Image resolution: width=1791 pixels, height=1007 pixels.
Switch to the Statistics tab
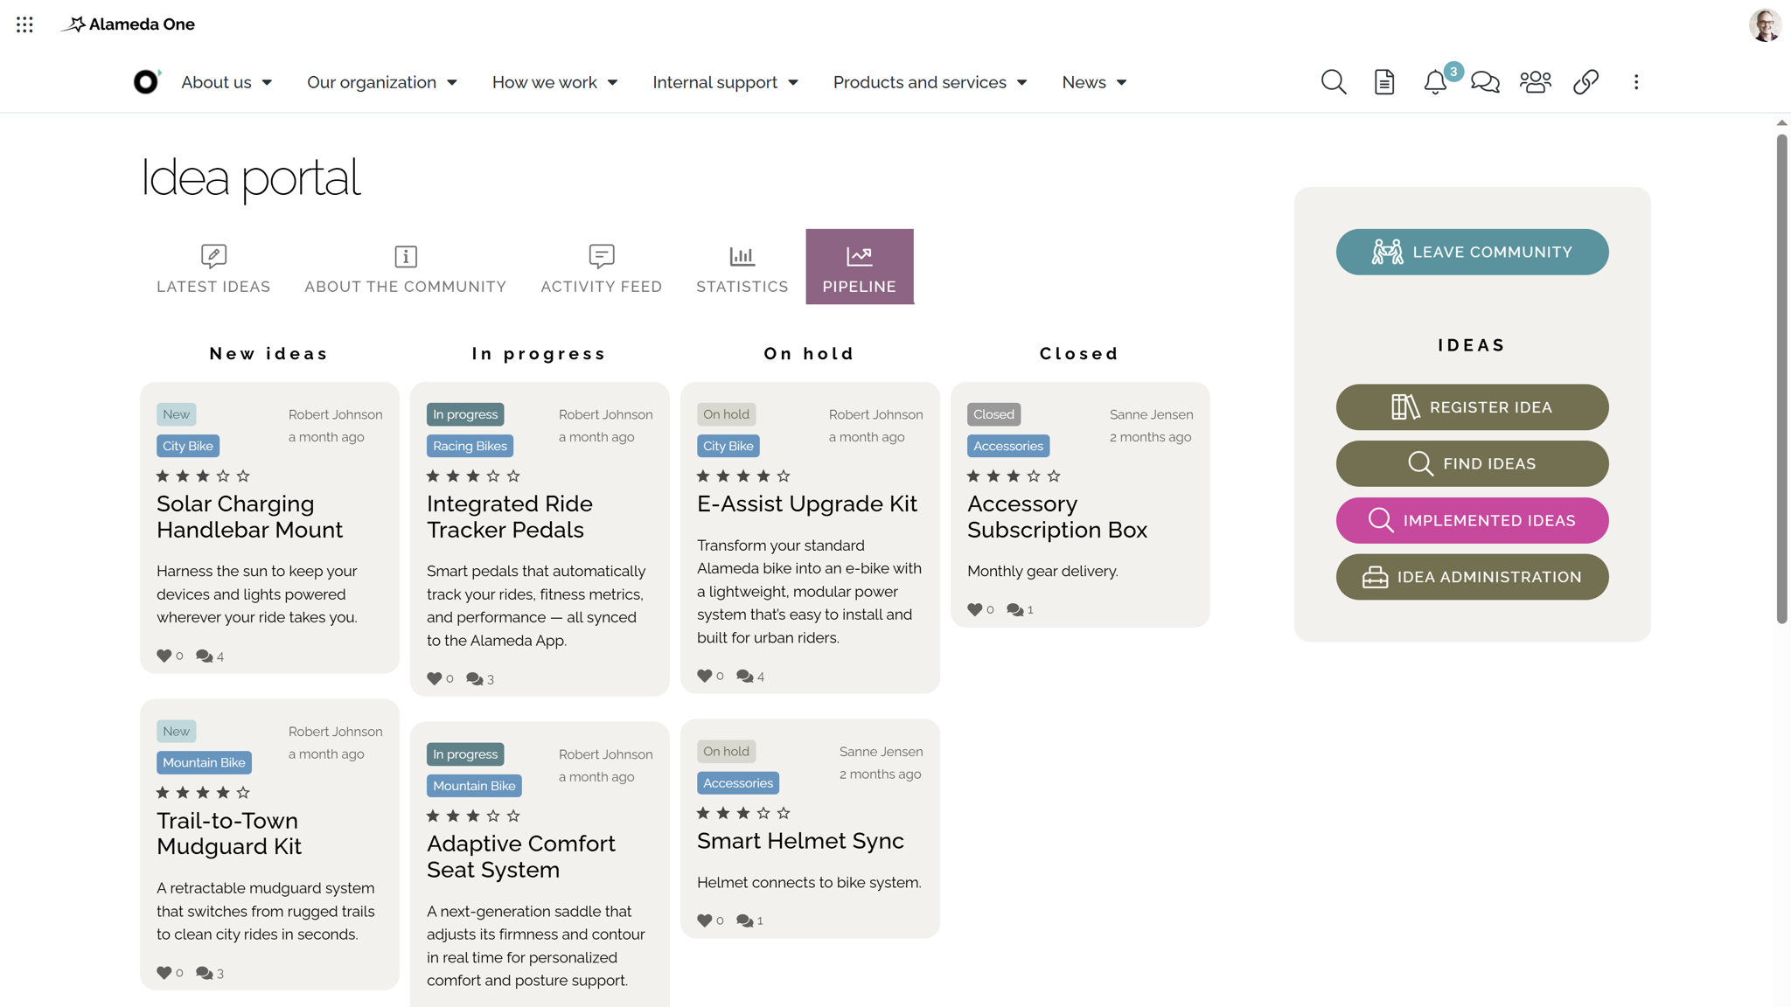742,267
